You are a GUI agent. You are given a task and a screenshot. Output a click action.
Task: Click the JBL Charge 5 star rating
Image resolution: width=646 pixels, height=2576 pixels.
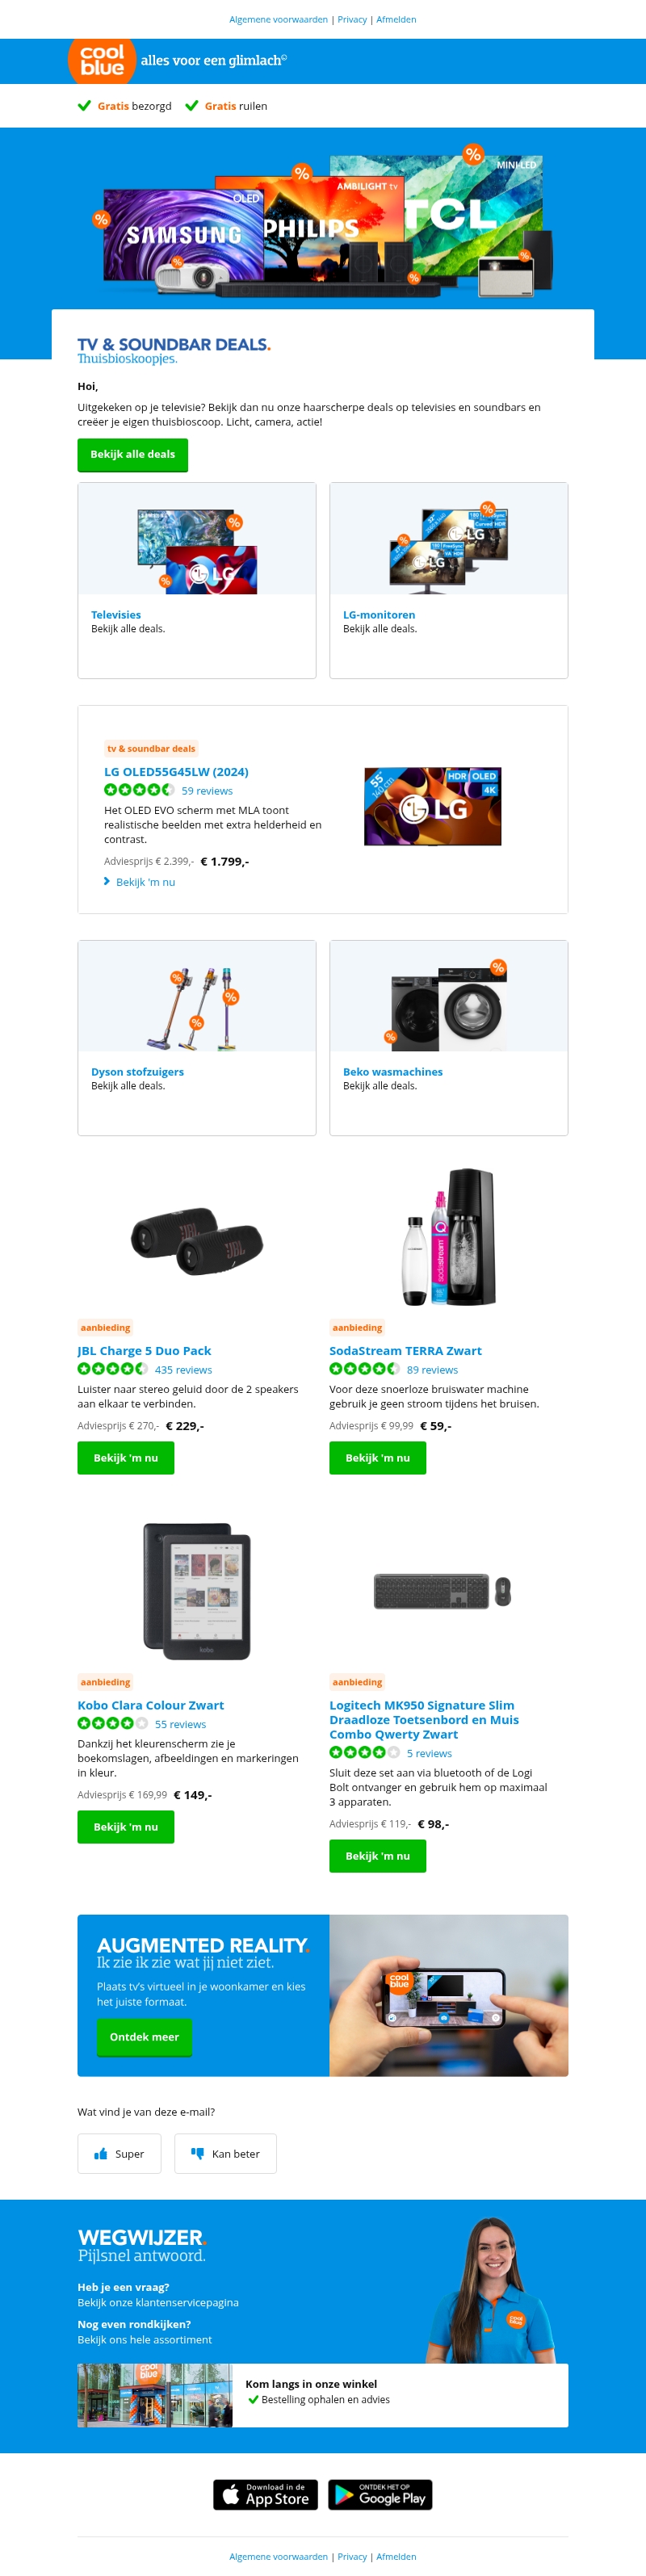tap(112, 1369)
